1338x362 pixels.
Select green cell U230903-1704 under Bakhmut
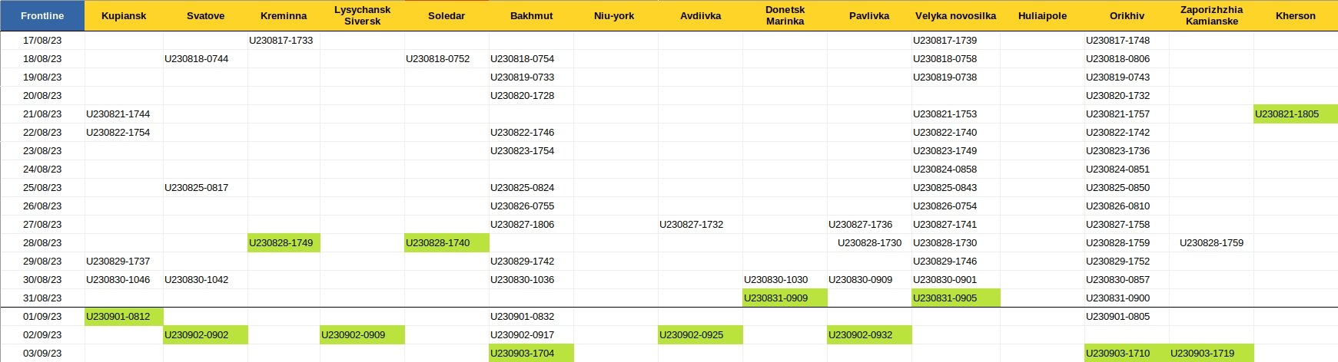tap(531, 354)
